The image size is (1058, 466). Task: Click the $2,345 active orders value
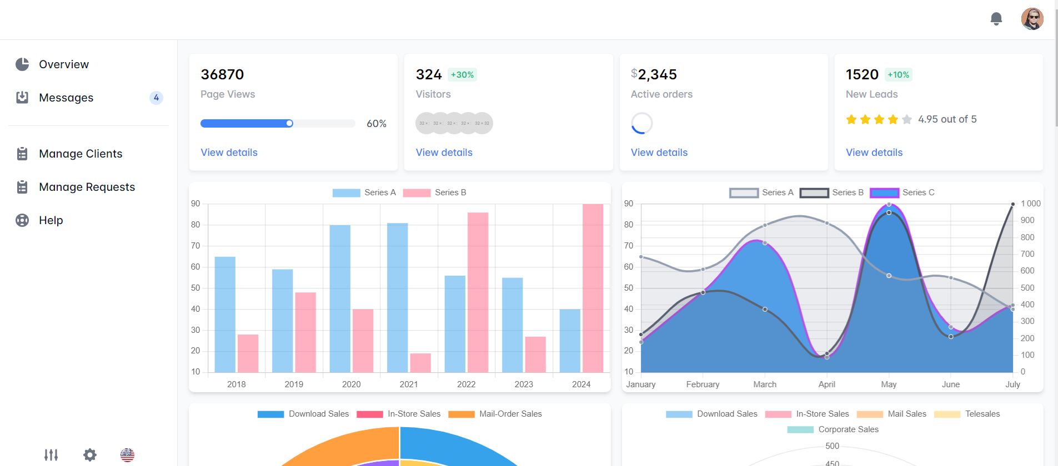click(654, 74)
